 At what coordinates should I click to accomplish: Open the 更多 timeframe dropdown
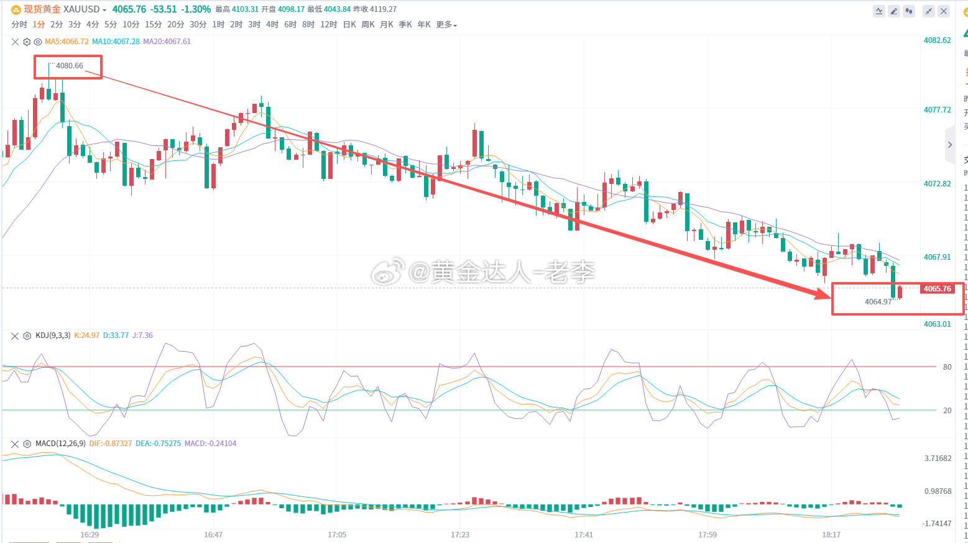click(x=446, y=25)
